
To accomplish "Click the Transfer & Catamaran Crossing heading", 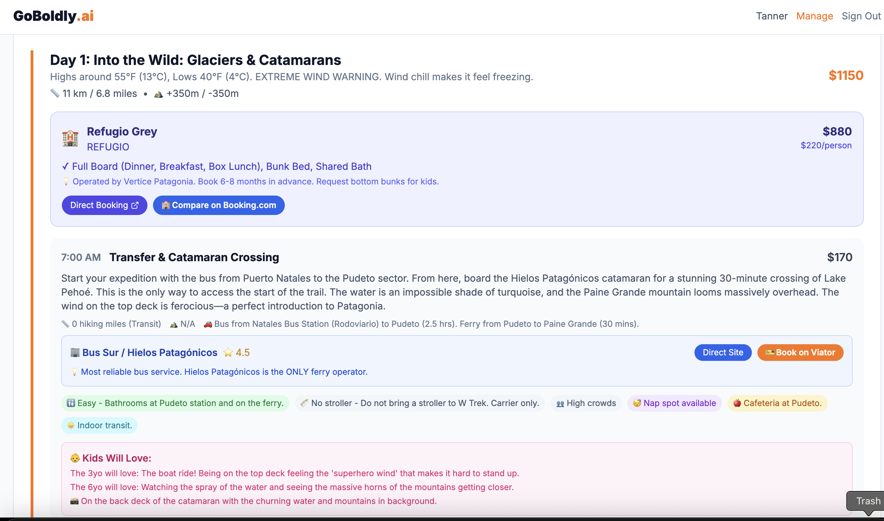I will (x=194, y=257).
